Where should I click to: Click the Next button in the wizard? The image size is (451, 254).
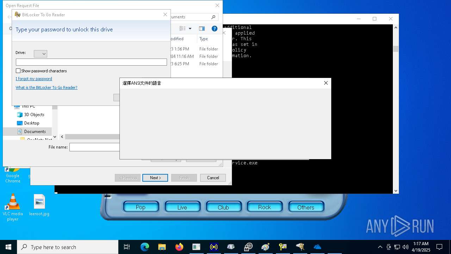[155, 178]
